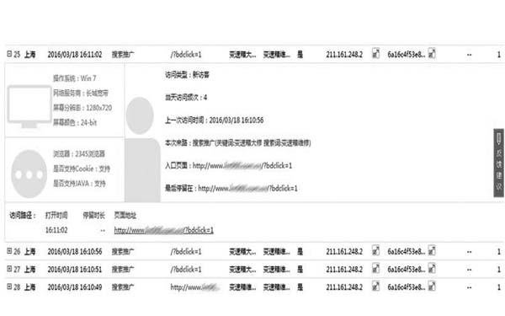This screenshot has height=316, width=505.
Task: Click /?bdclick=1 entry page in row 26
Action: tap(186, 251)
